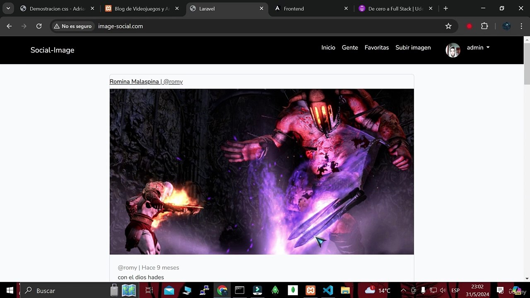Open the Subir imagen page
The image size is (530, 298).
pos(413,48)
